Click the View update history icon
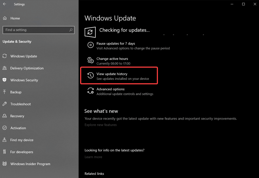The width and height of the screenshot is (259, 178). pos(90,75)
